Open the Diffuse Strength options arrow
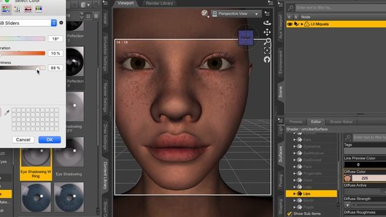This screenshot has width=386, height=217. tap(347, 205)
